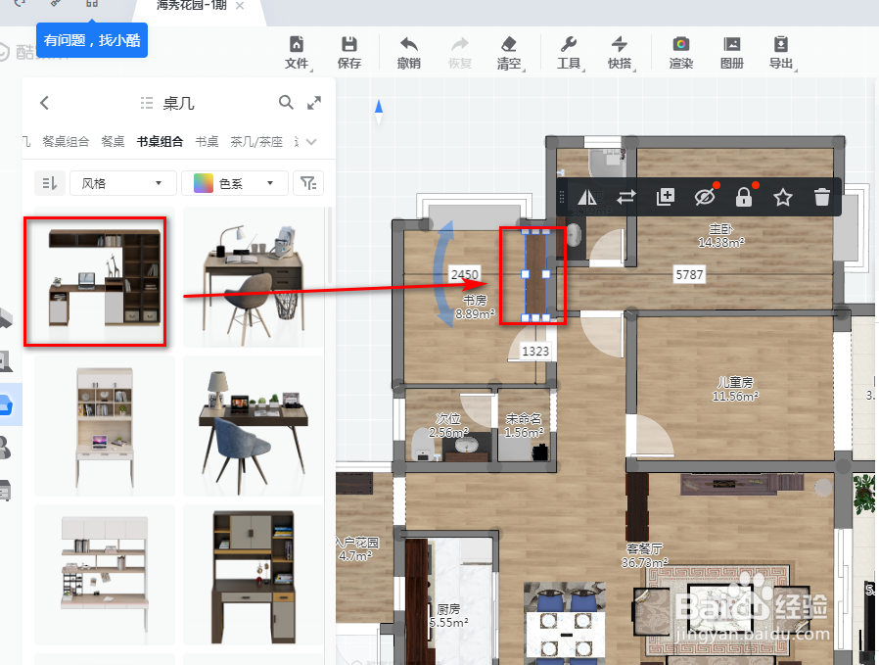Image resolution: width=879 pixels, height=665 pixels.
Task: Open the 快搭 quick-build tool
Action: click(620, 53)
